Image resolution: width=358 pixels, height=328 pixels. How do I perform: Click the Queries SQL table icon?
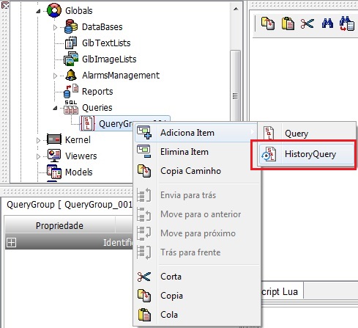tap(71, 108)
